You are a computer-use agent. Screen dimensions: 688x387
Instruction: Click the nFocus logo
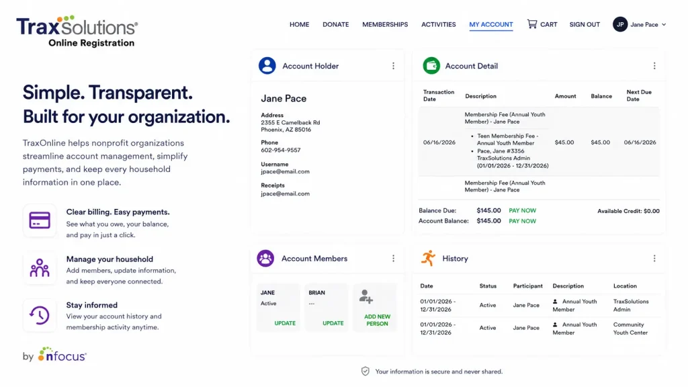[x=62, y=355]
